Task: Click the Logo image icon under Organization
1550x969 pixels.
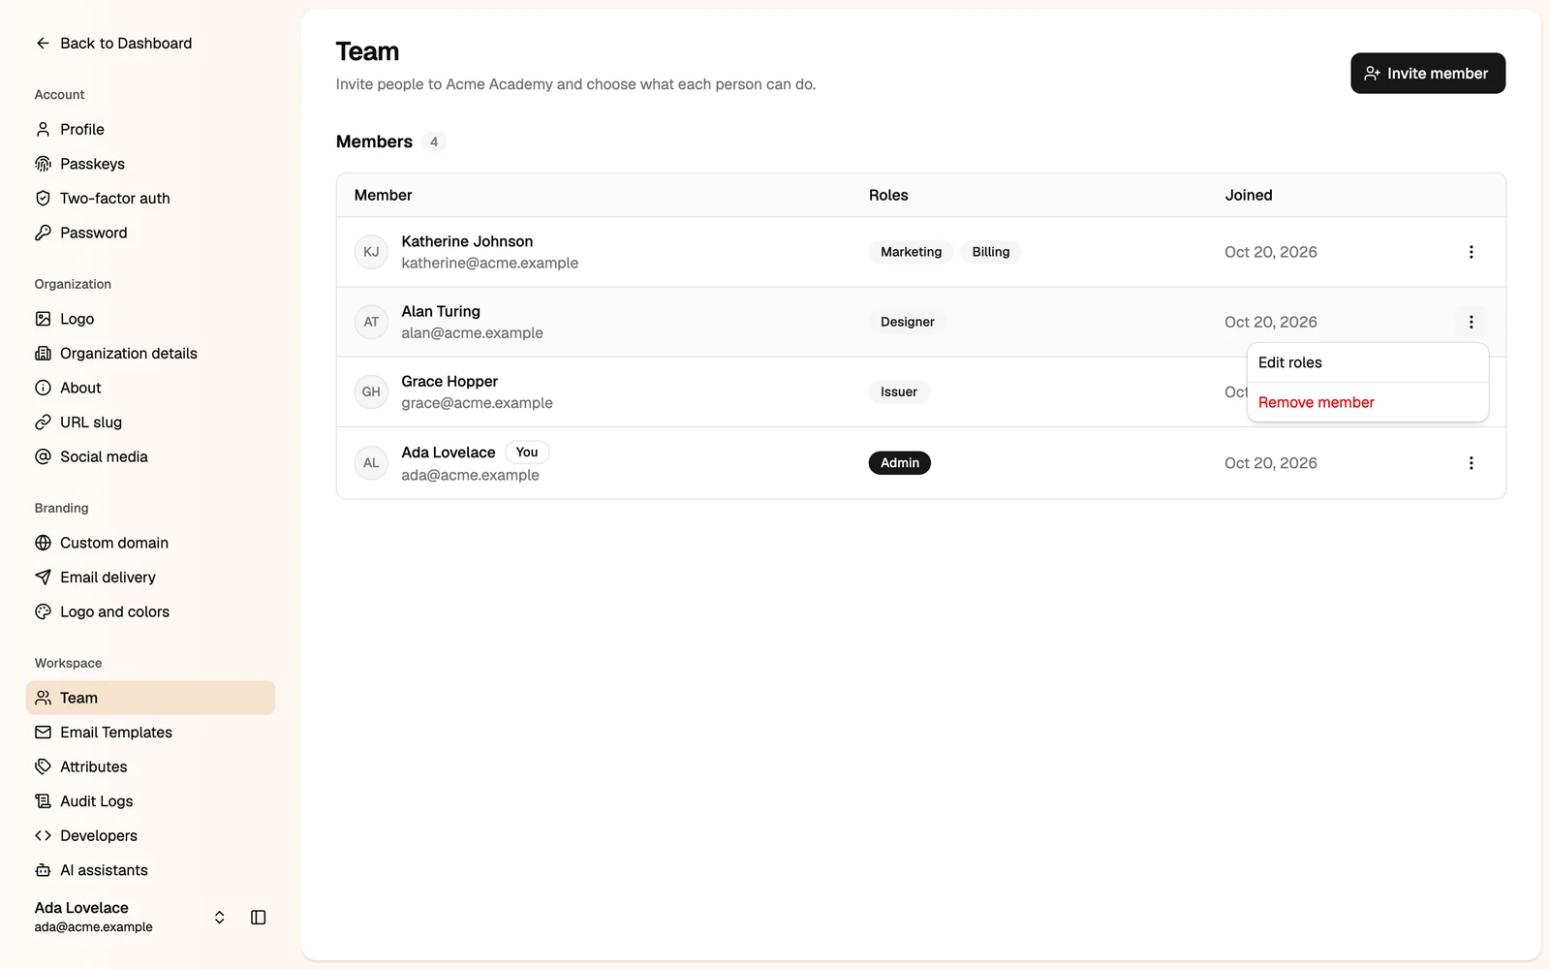Action: tap(43, 319)
